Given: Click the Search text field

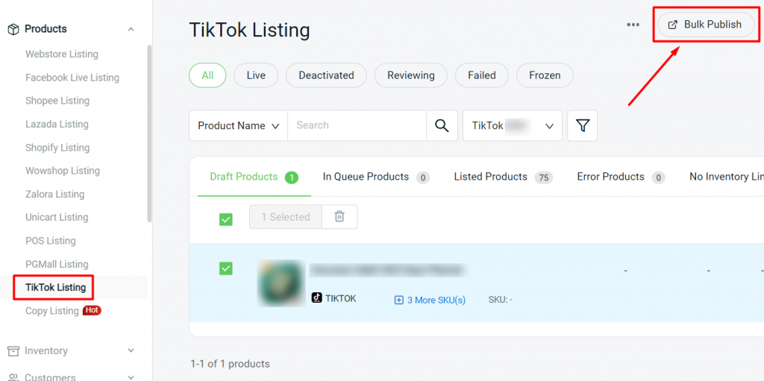Looking at the screenshot, I should (357, 126).
